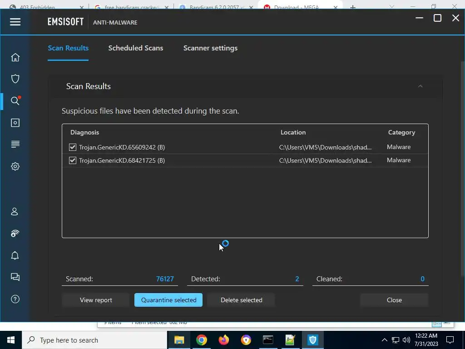
Task: Click the volume speaker tray icon
Action: point(406,340)
